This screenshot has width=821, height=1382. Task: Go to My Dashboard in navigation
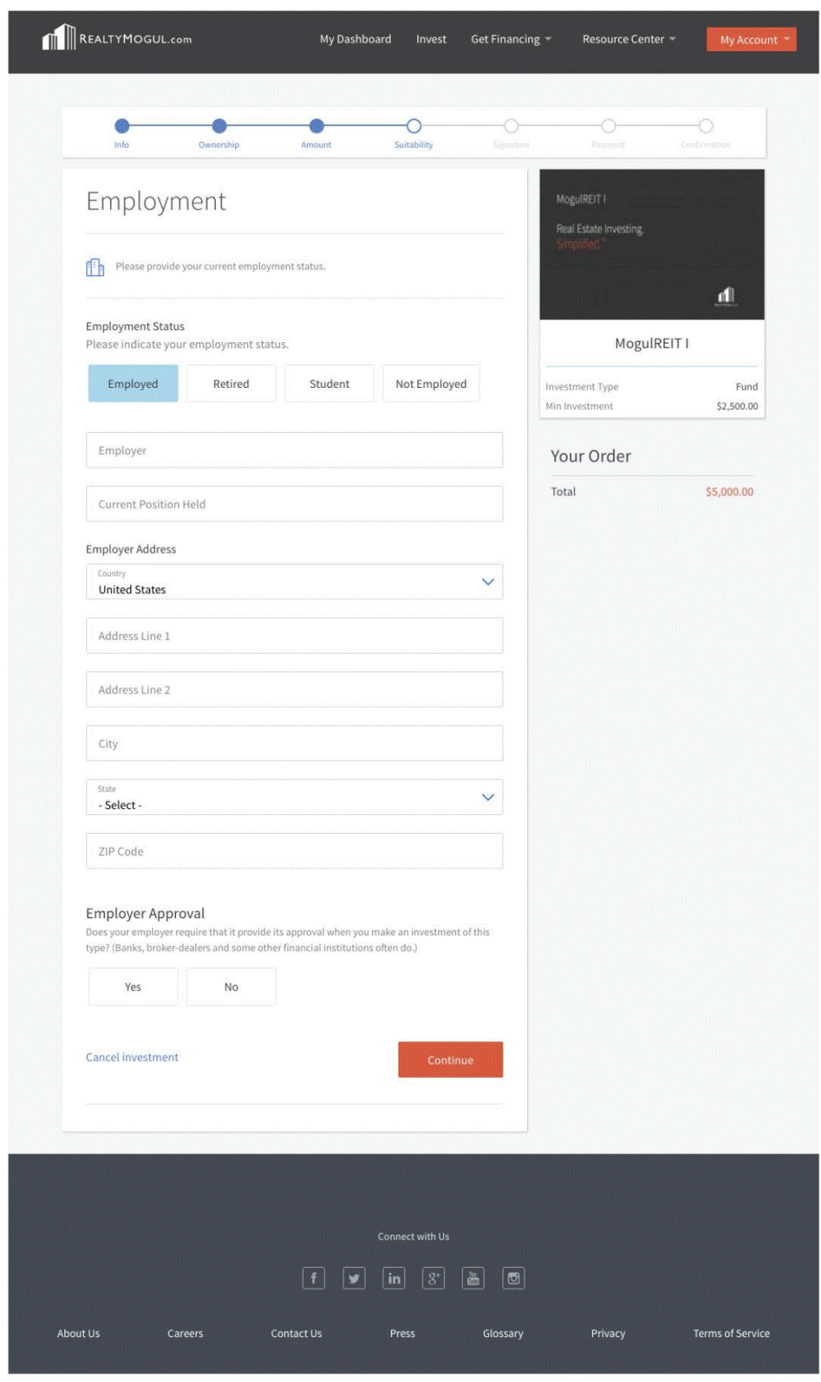(355, 39)
